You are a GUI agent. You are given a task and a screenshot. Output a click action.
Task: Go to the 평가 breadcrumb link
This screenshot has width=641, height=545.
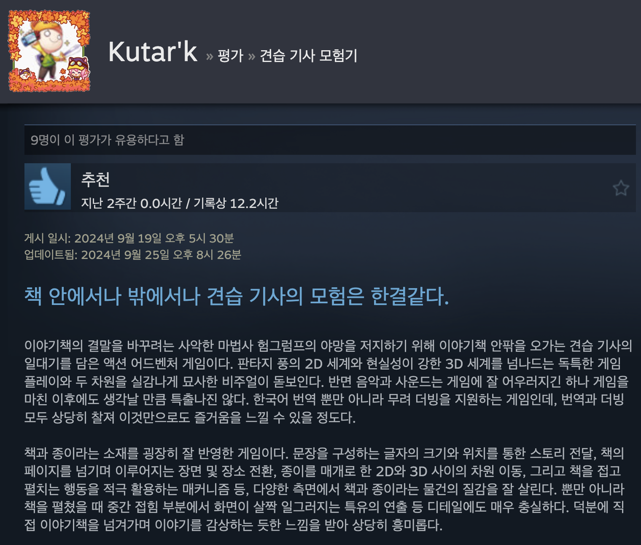tap(231, 56)
